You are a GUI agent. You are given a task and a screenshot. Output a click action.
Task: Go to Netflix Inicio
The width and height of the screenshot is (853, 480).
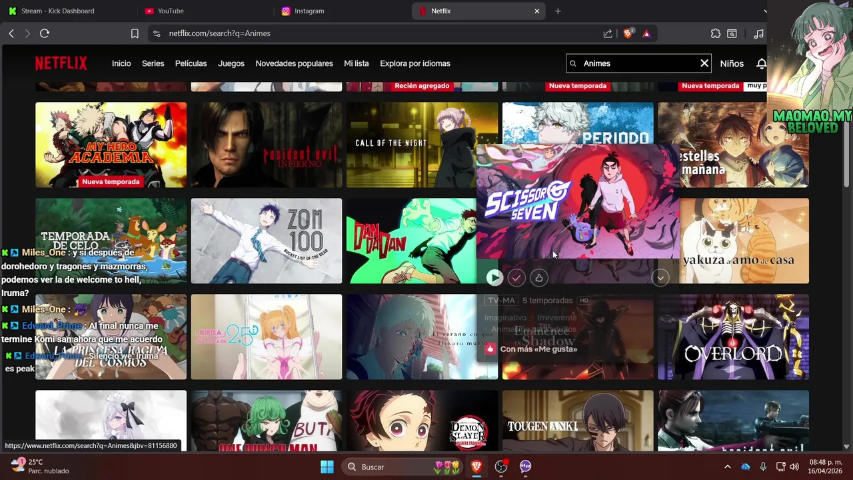(121, 63)
